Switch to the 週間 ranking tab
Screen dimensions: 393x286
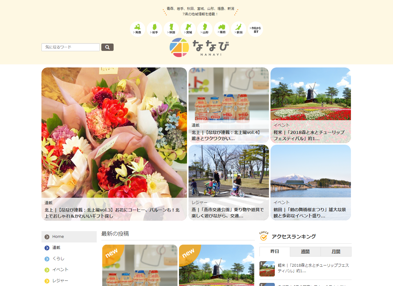click(x=305, y=252)
